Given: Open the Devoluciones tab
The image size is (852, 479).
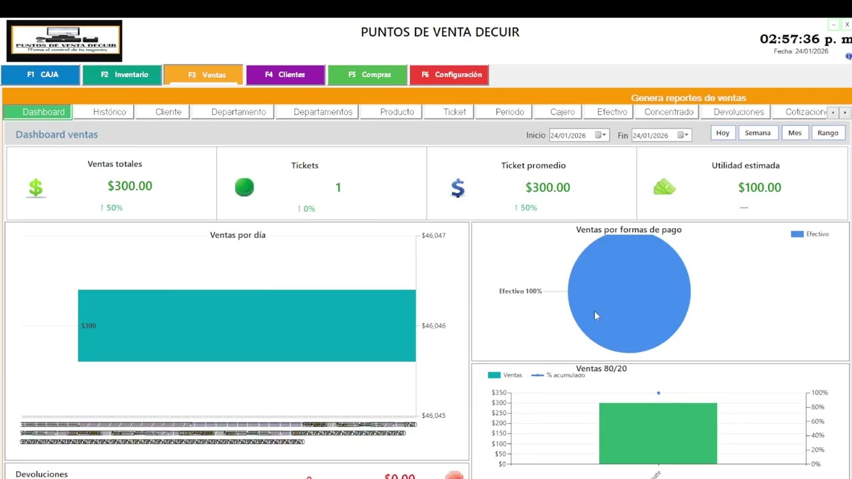Looking at the screenshot, I should tap(734, 112).
